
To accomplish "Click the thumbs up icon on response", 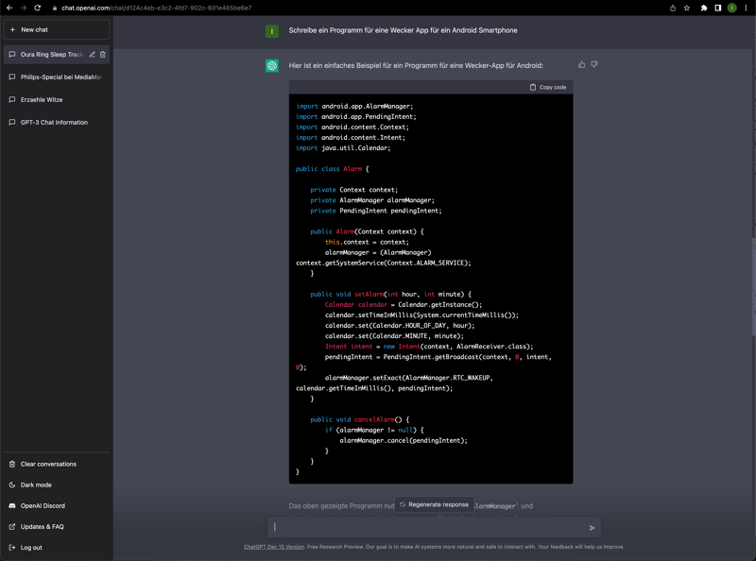I will pos(581,65).
